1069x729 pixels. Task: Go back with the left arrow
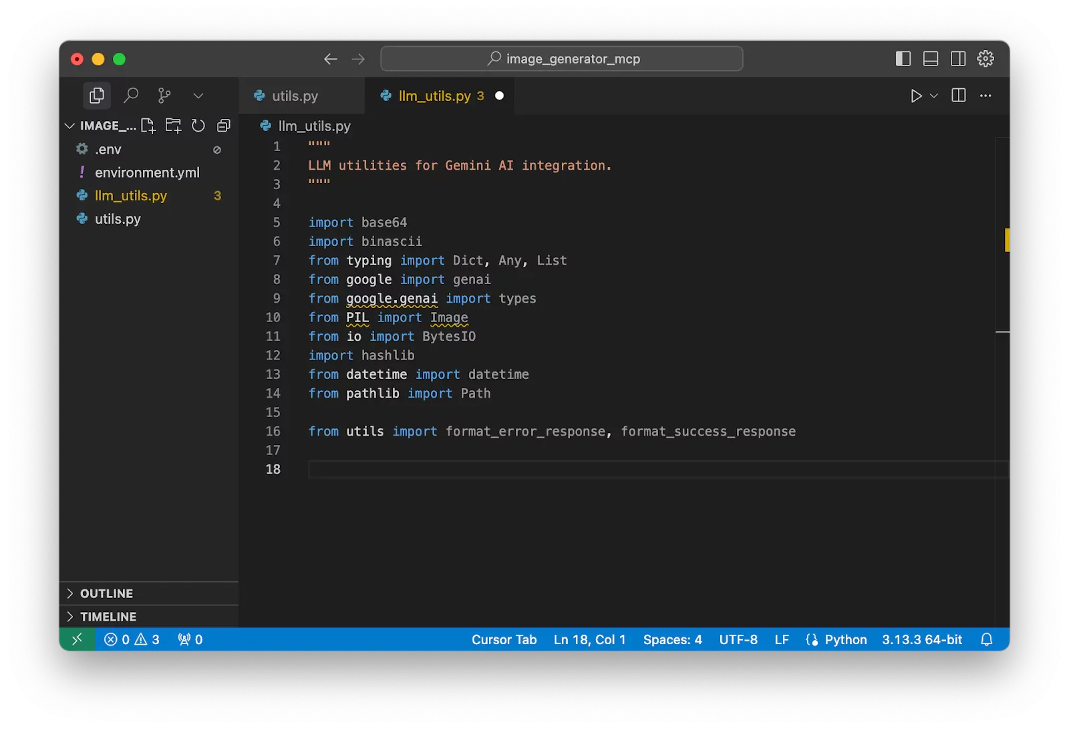click(x=331, y=59)
